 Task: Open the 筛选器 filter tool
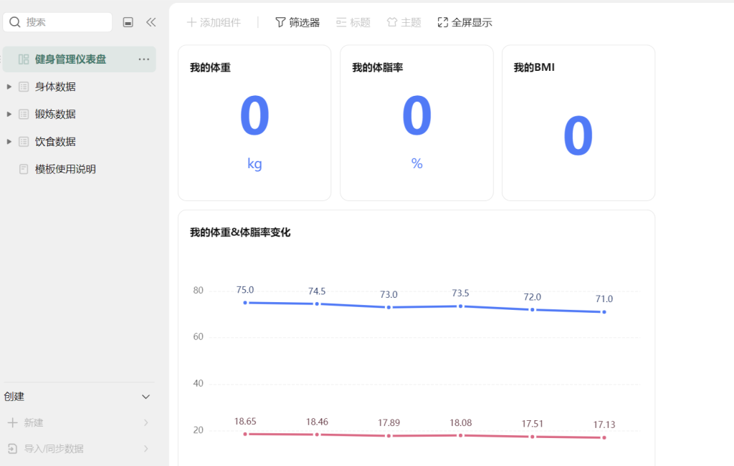(297, 22)
